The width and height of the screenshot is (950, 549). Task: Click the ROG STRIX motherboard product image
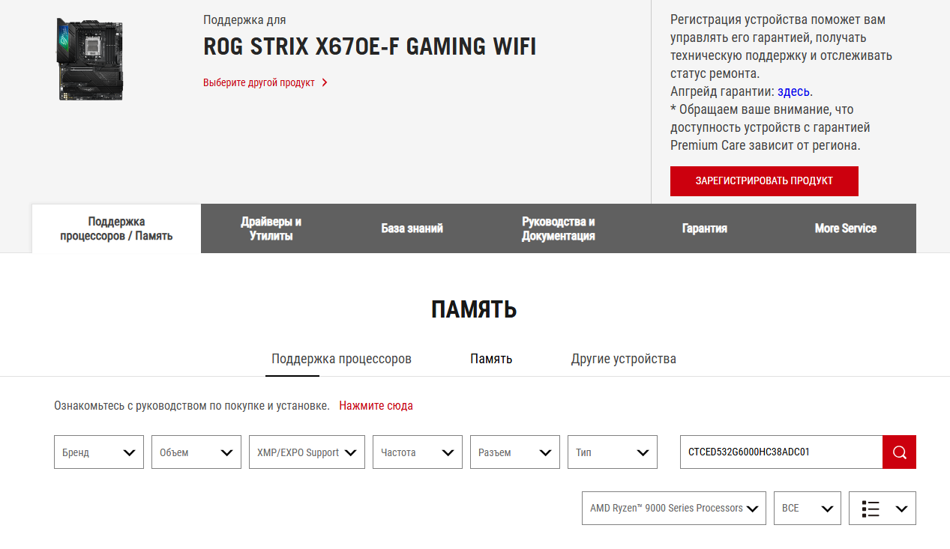(x=90, y=59)
